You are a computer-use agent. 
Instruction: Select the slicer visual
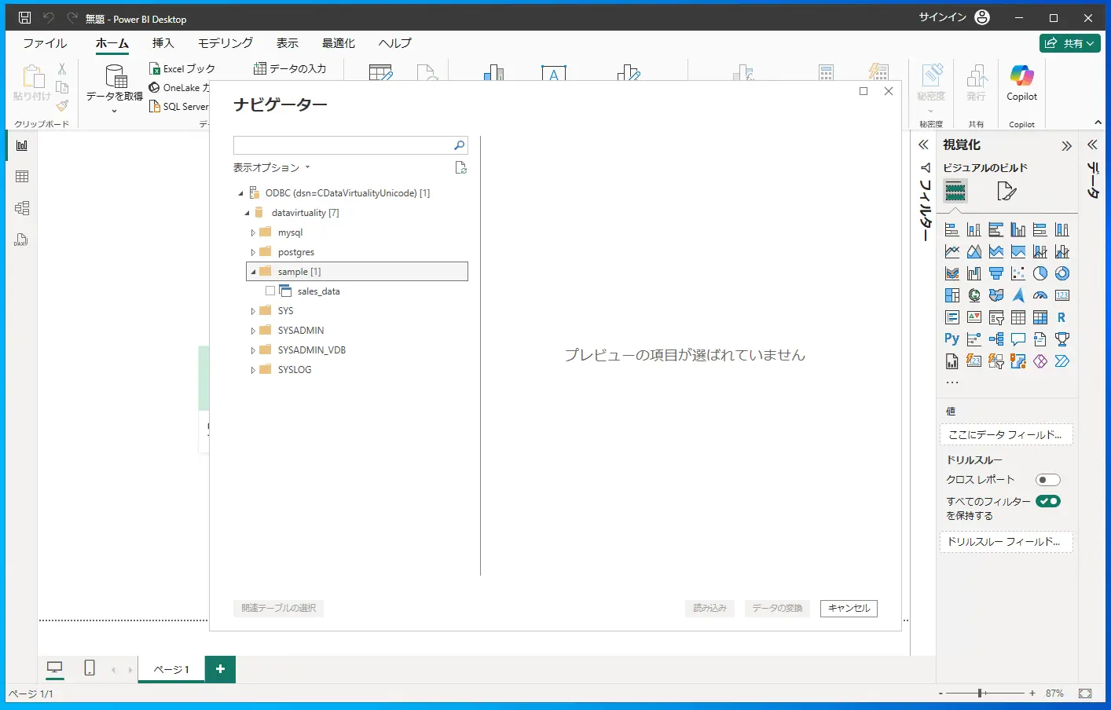pos(995,318)
